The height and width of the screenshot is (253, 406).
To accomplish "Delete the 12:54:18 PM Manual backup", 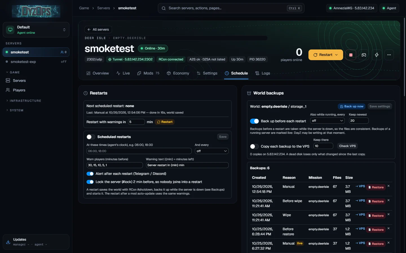I will coord(389,186).
